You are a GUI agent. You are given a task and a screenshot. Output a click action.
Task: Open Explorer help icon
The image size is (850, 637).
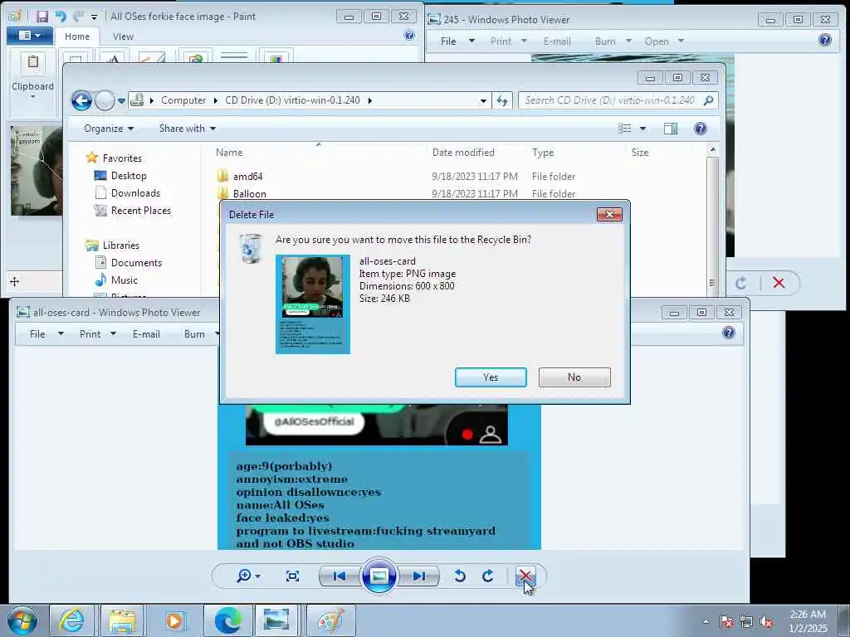click(701, 129)
